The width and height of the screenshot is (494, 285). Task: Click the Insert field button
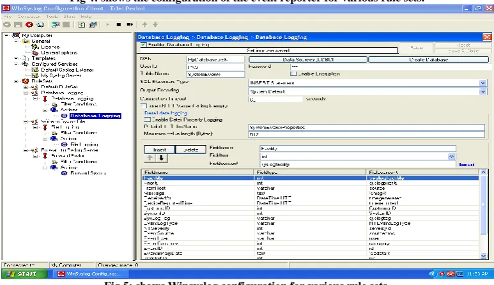159,150
